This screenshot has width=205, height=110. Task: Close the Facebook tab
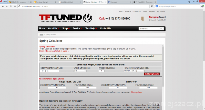click(130, 2)
